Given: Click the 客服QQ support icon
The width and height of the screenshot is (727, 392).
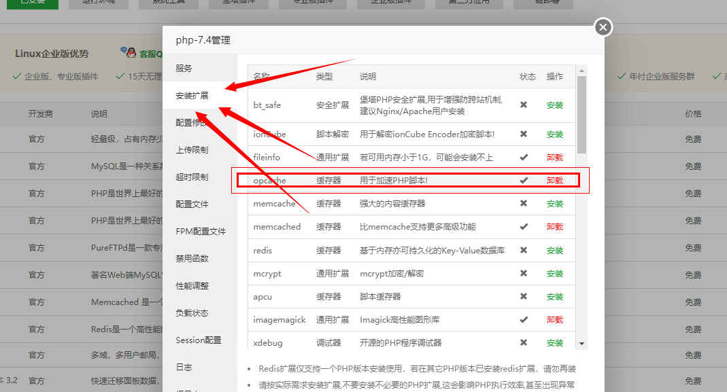Looking at the screenshot, I should click(131, 52).
